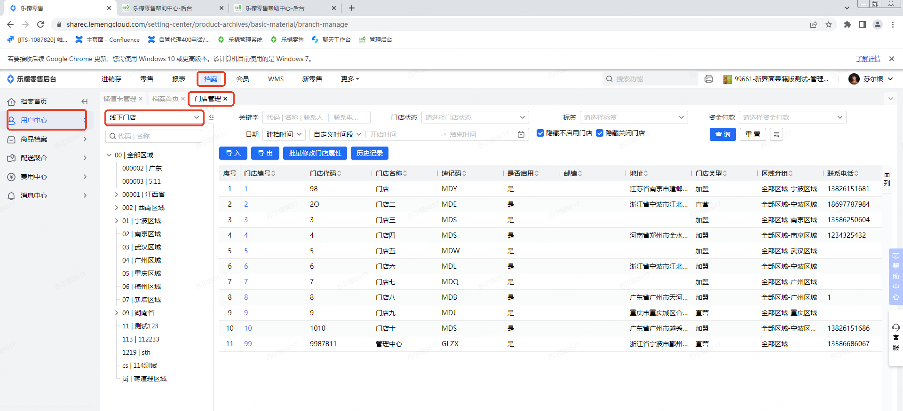The image size is (903, 411).
Task: Collapse the left sidebar menu
Action: 85,101
